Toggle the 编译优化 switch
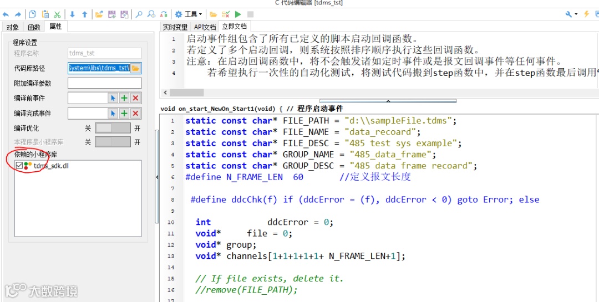599x302 pixels. pos(112,129)
